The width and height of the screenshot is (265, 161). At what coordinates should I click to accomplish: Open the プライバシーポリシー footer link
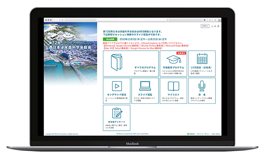[x=203, y=134]
